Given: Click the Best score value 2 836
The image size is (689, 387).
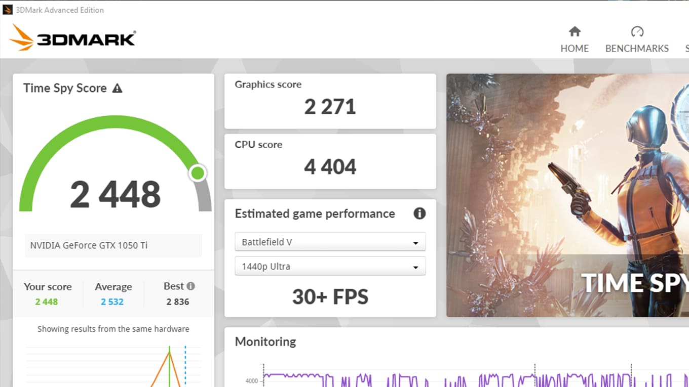Looking at the screenshot, I should click(178, 302).
